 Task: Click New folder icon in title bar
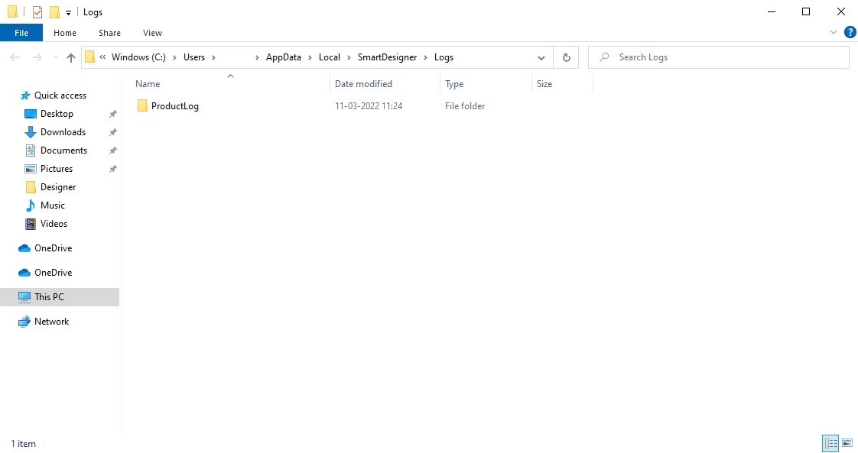[x=54, y=12]
